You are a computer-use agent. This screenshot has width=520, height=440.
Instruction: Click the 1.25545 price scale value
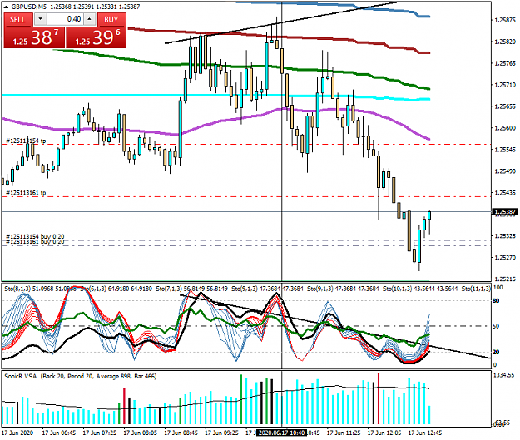click(505, 150)
